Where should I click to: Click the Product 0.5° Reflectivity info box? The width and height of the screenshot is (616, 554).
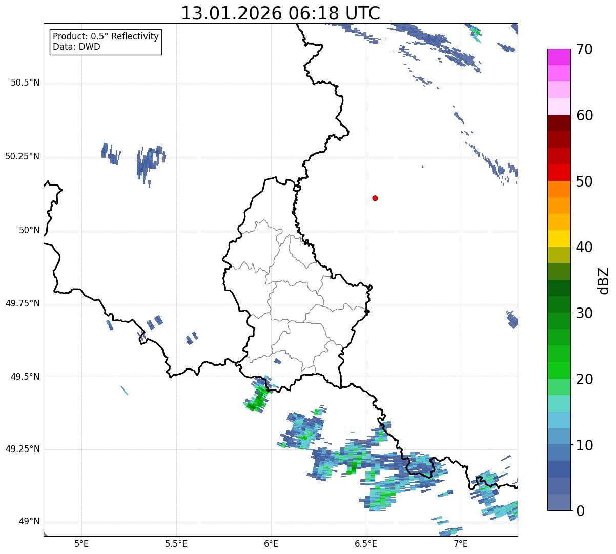[x=106, y=42]
